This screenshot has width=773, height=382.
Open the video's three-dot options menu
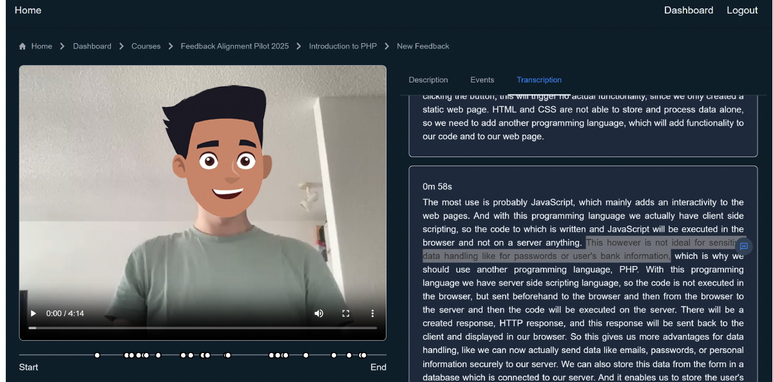tap(372, 313)
